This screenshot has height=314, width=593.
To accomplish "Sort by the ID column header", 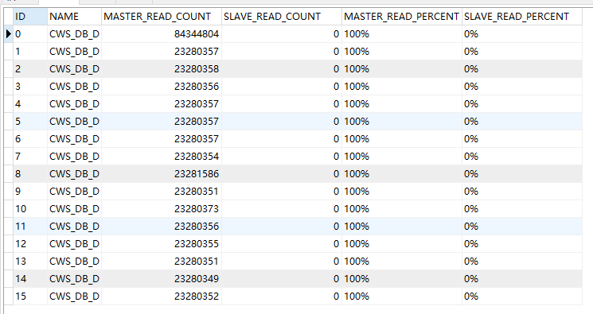I will click(30, 17).
